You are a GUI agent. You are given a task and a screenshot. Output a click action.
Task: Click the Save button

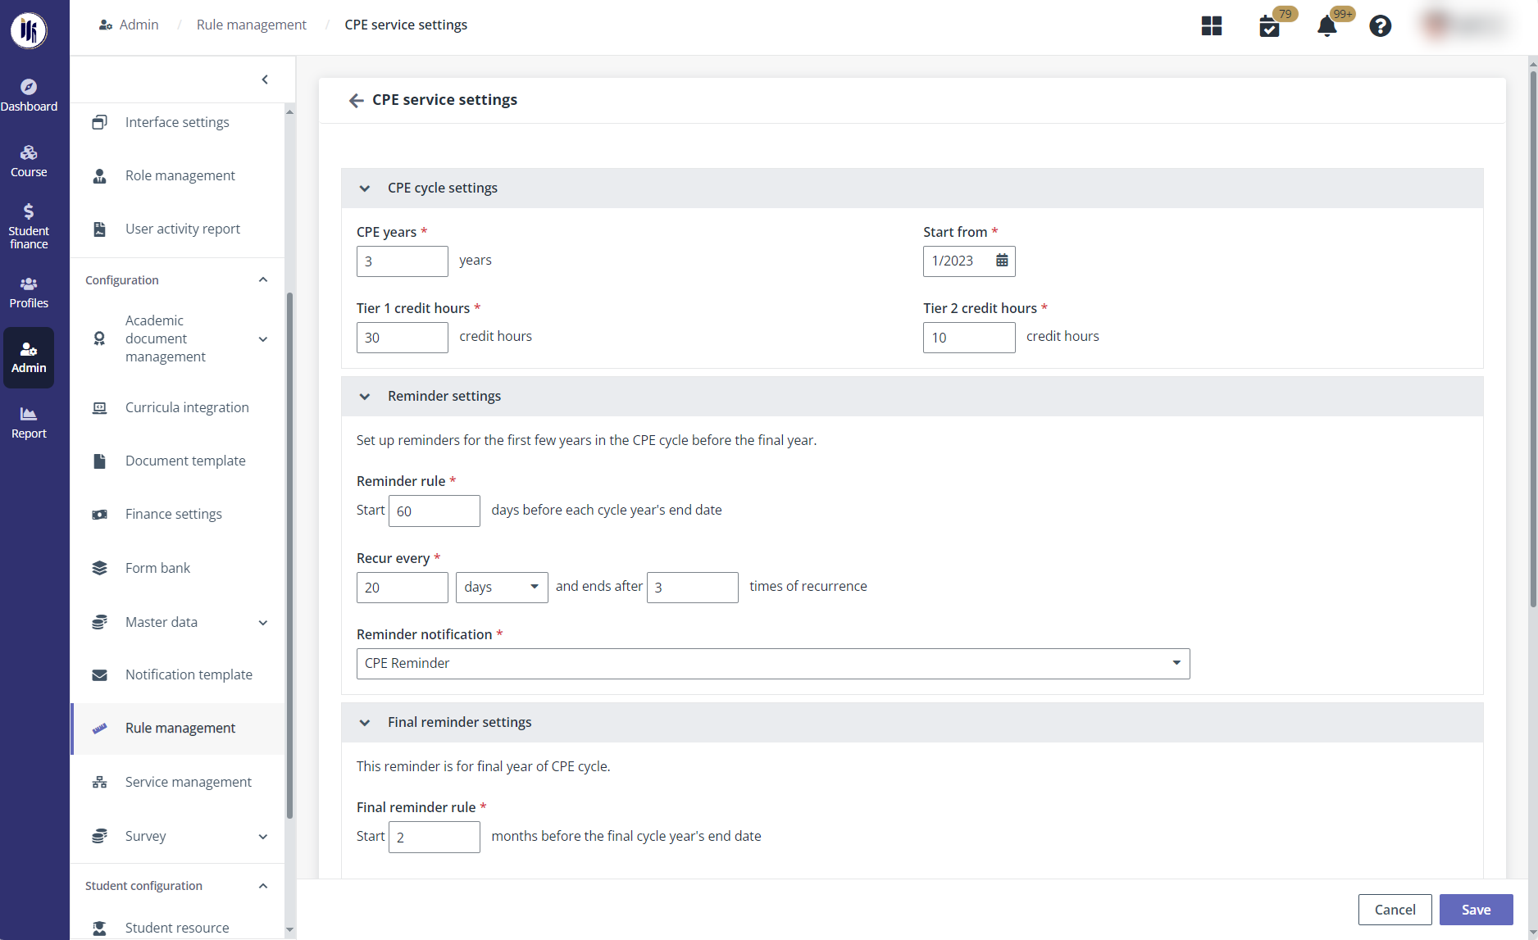[x=1476, y=910]
